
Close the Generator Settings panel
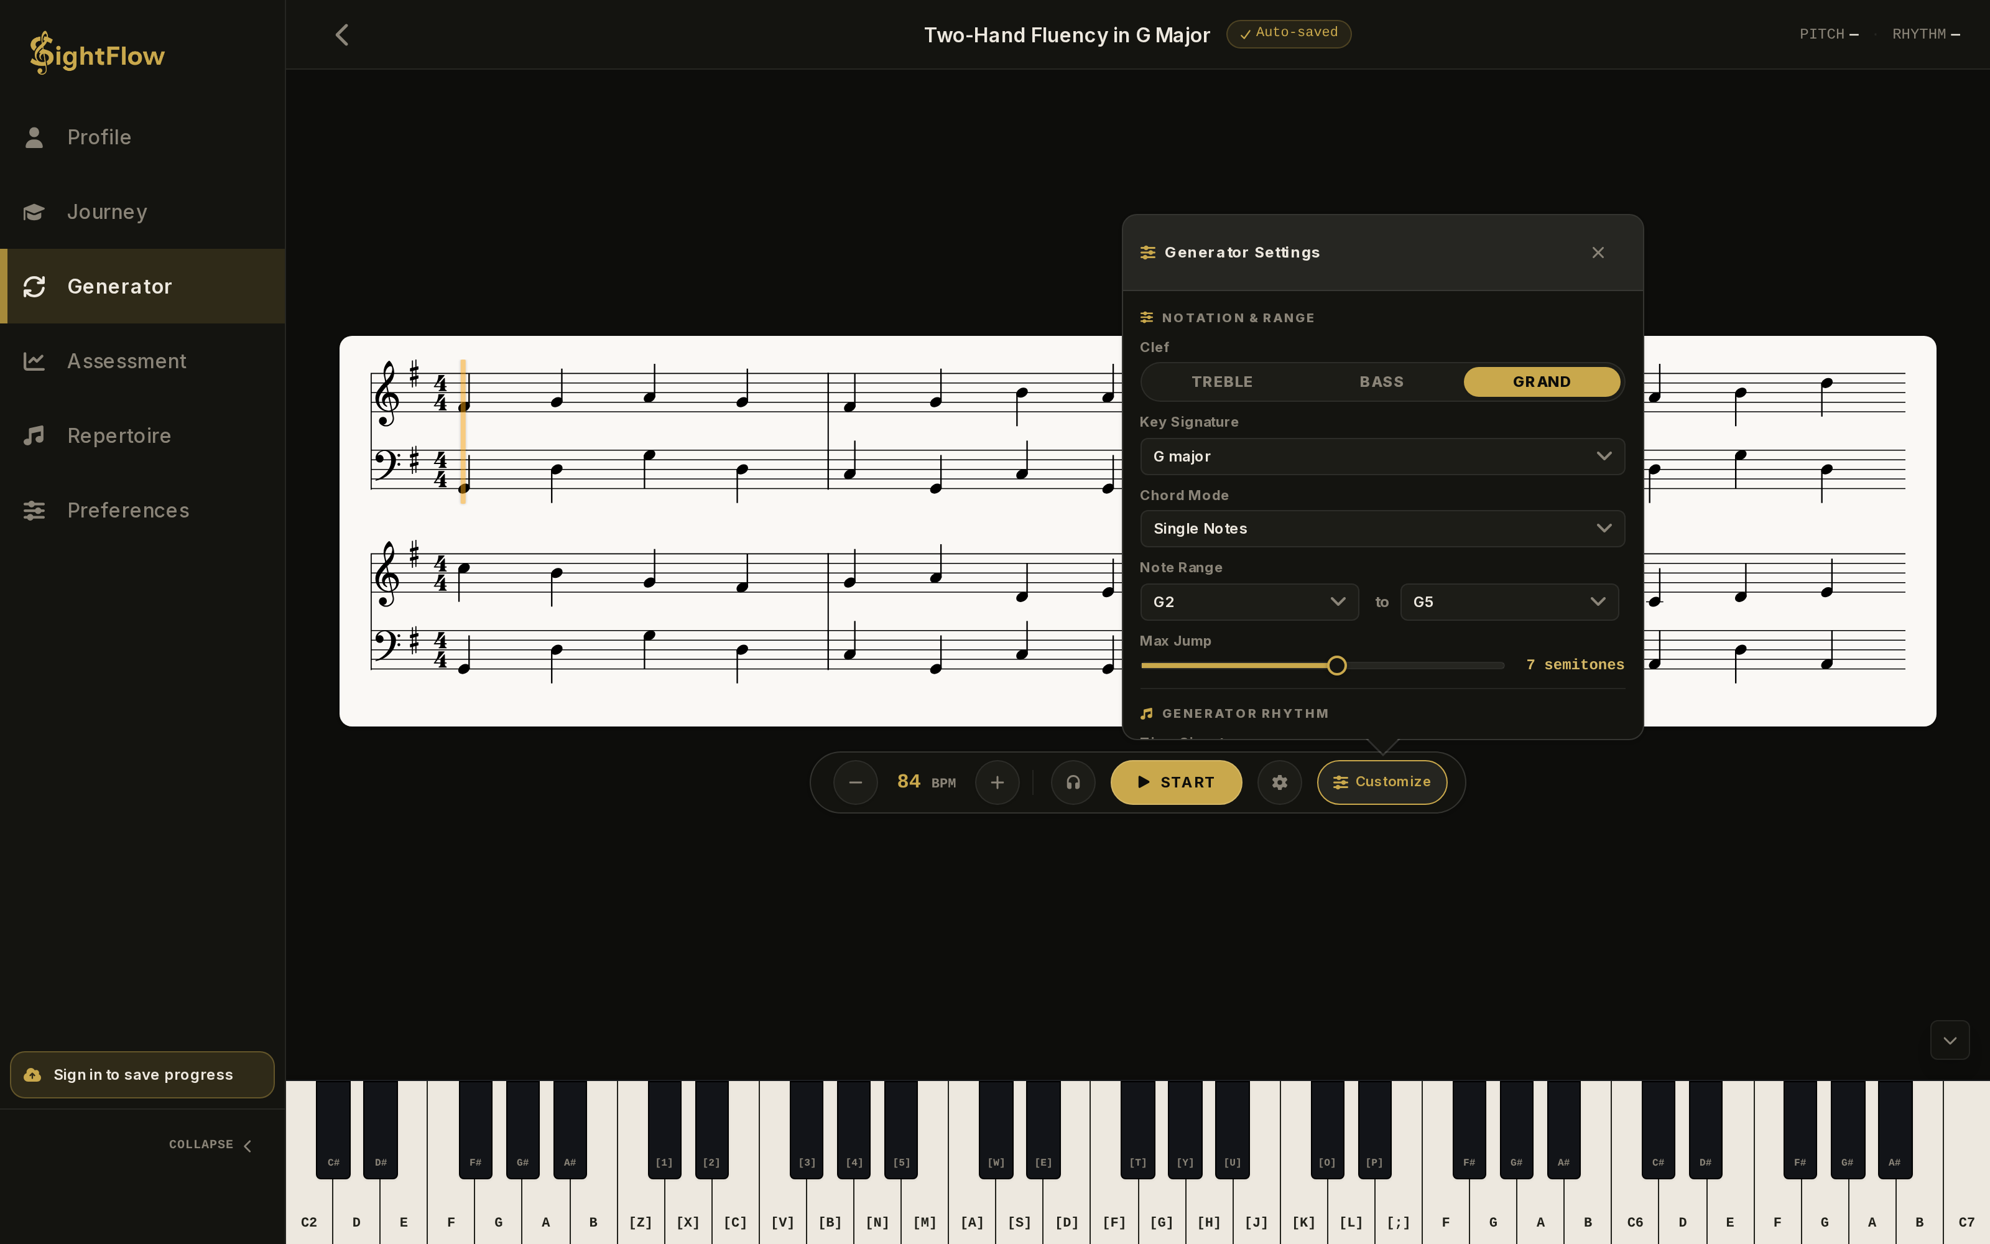click(1598, 253)
